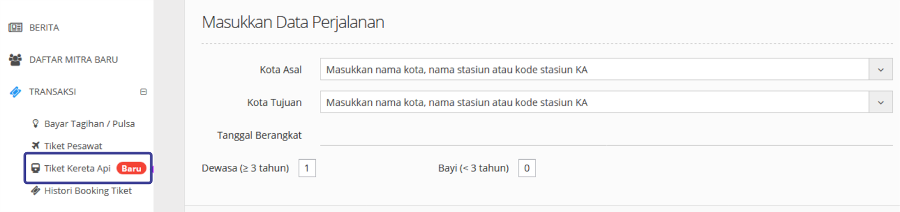Click the Tanggal Berangkat date field

click(x=606, y=136)
